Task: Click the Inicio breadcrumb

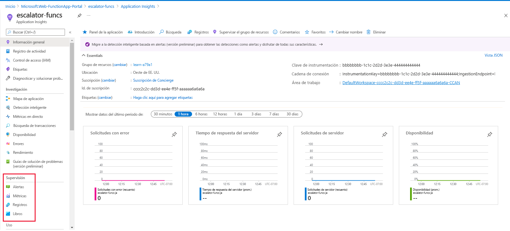Action: (10, 6)
